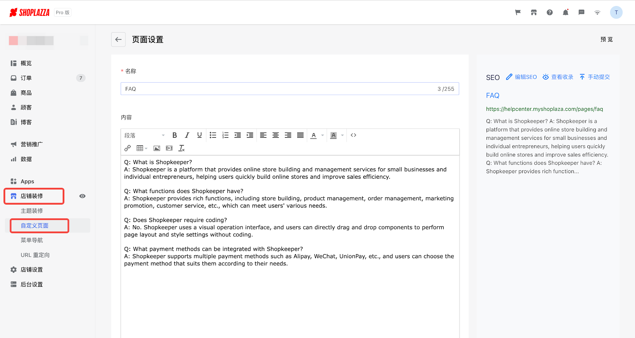Screen dimensions: 635x338
Task: Align text to the right
Action: pyautogui.click(x=288, y=135)
